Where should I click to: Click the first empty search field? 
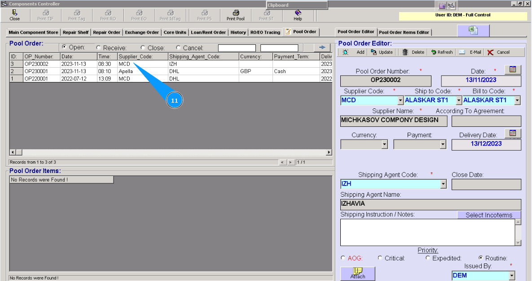237,48
